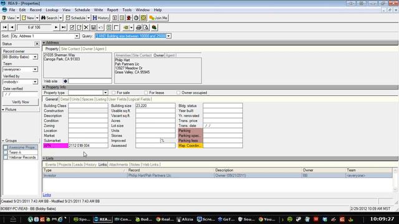Select the Investor row in Links list

coord(218,175)
